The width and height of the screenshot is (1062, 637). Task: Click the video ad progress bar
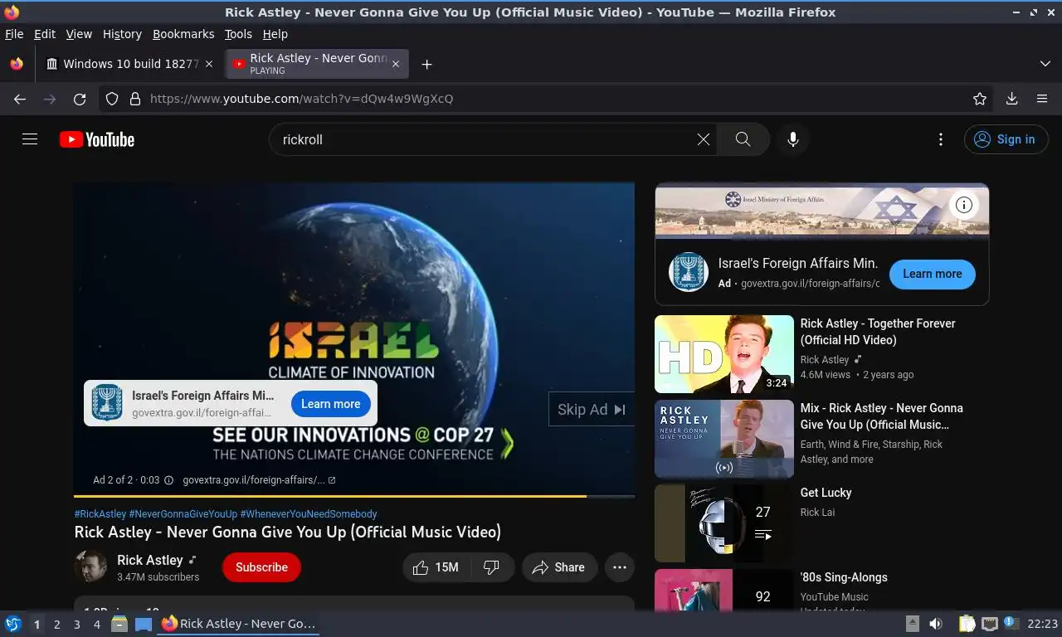[354, 496]
